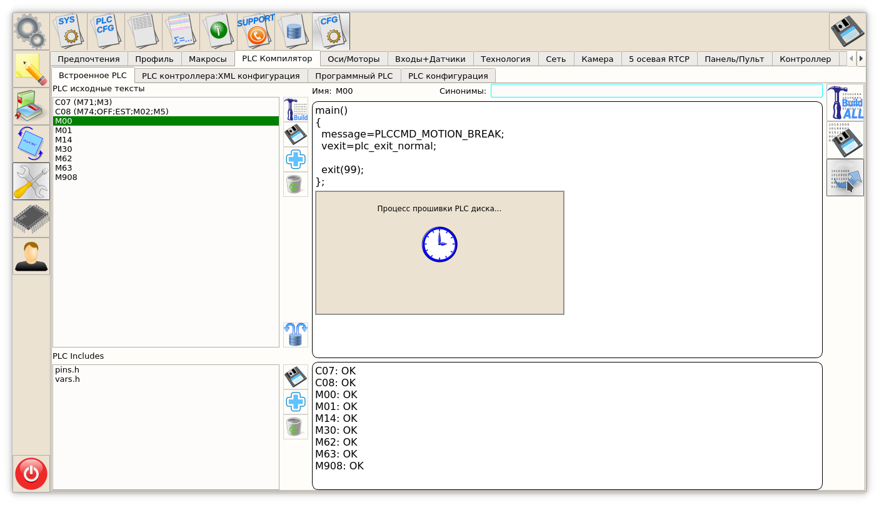Open the Программный PLC tab
Image resolution: width=879 pixels, height=505 pixels.
point(354,76)
